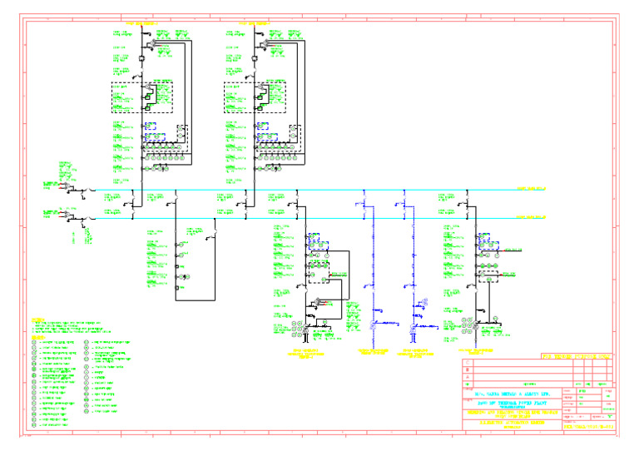Select the upper cyan bus bar line

(x=319, y=190)
